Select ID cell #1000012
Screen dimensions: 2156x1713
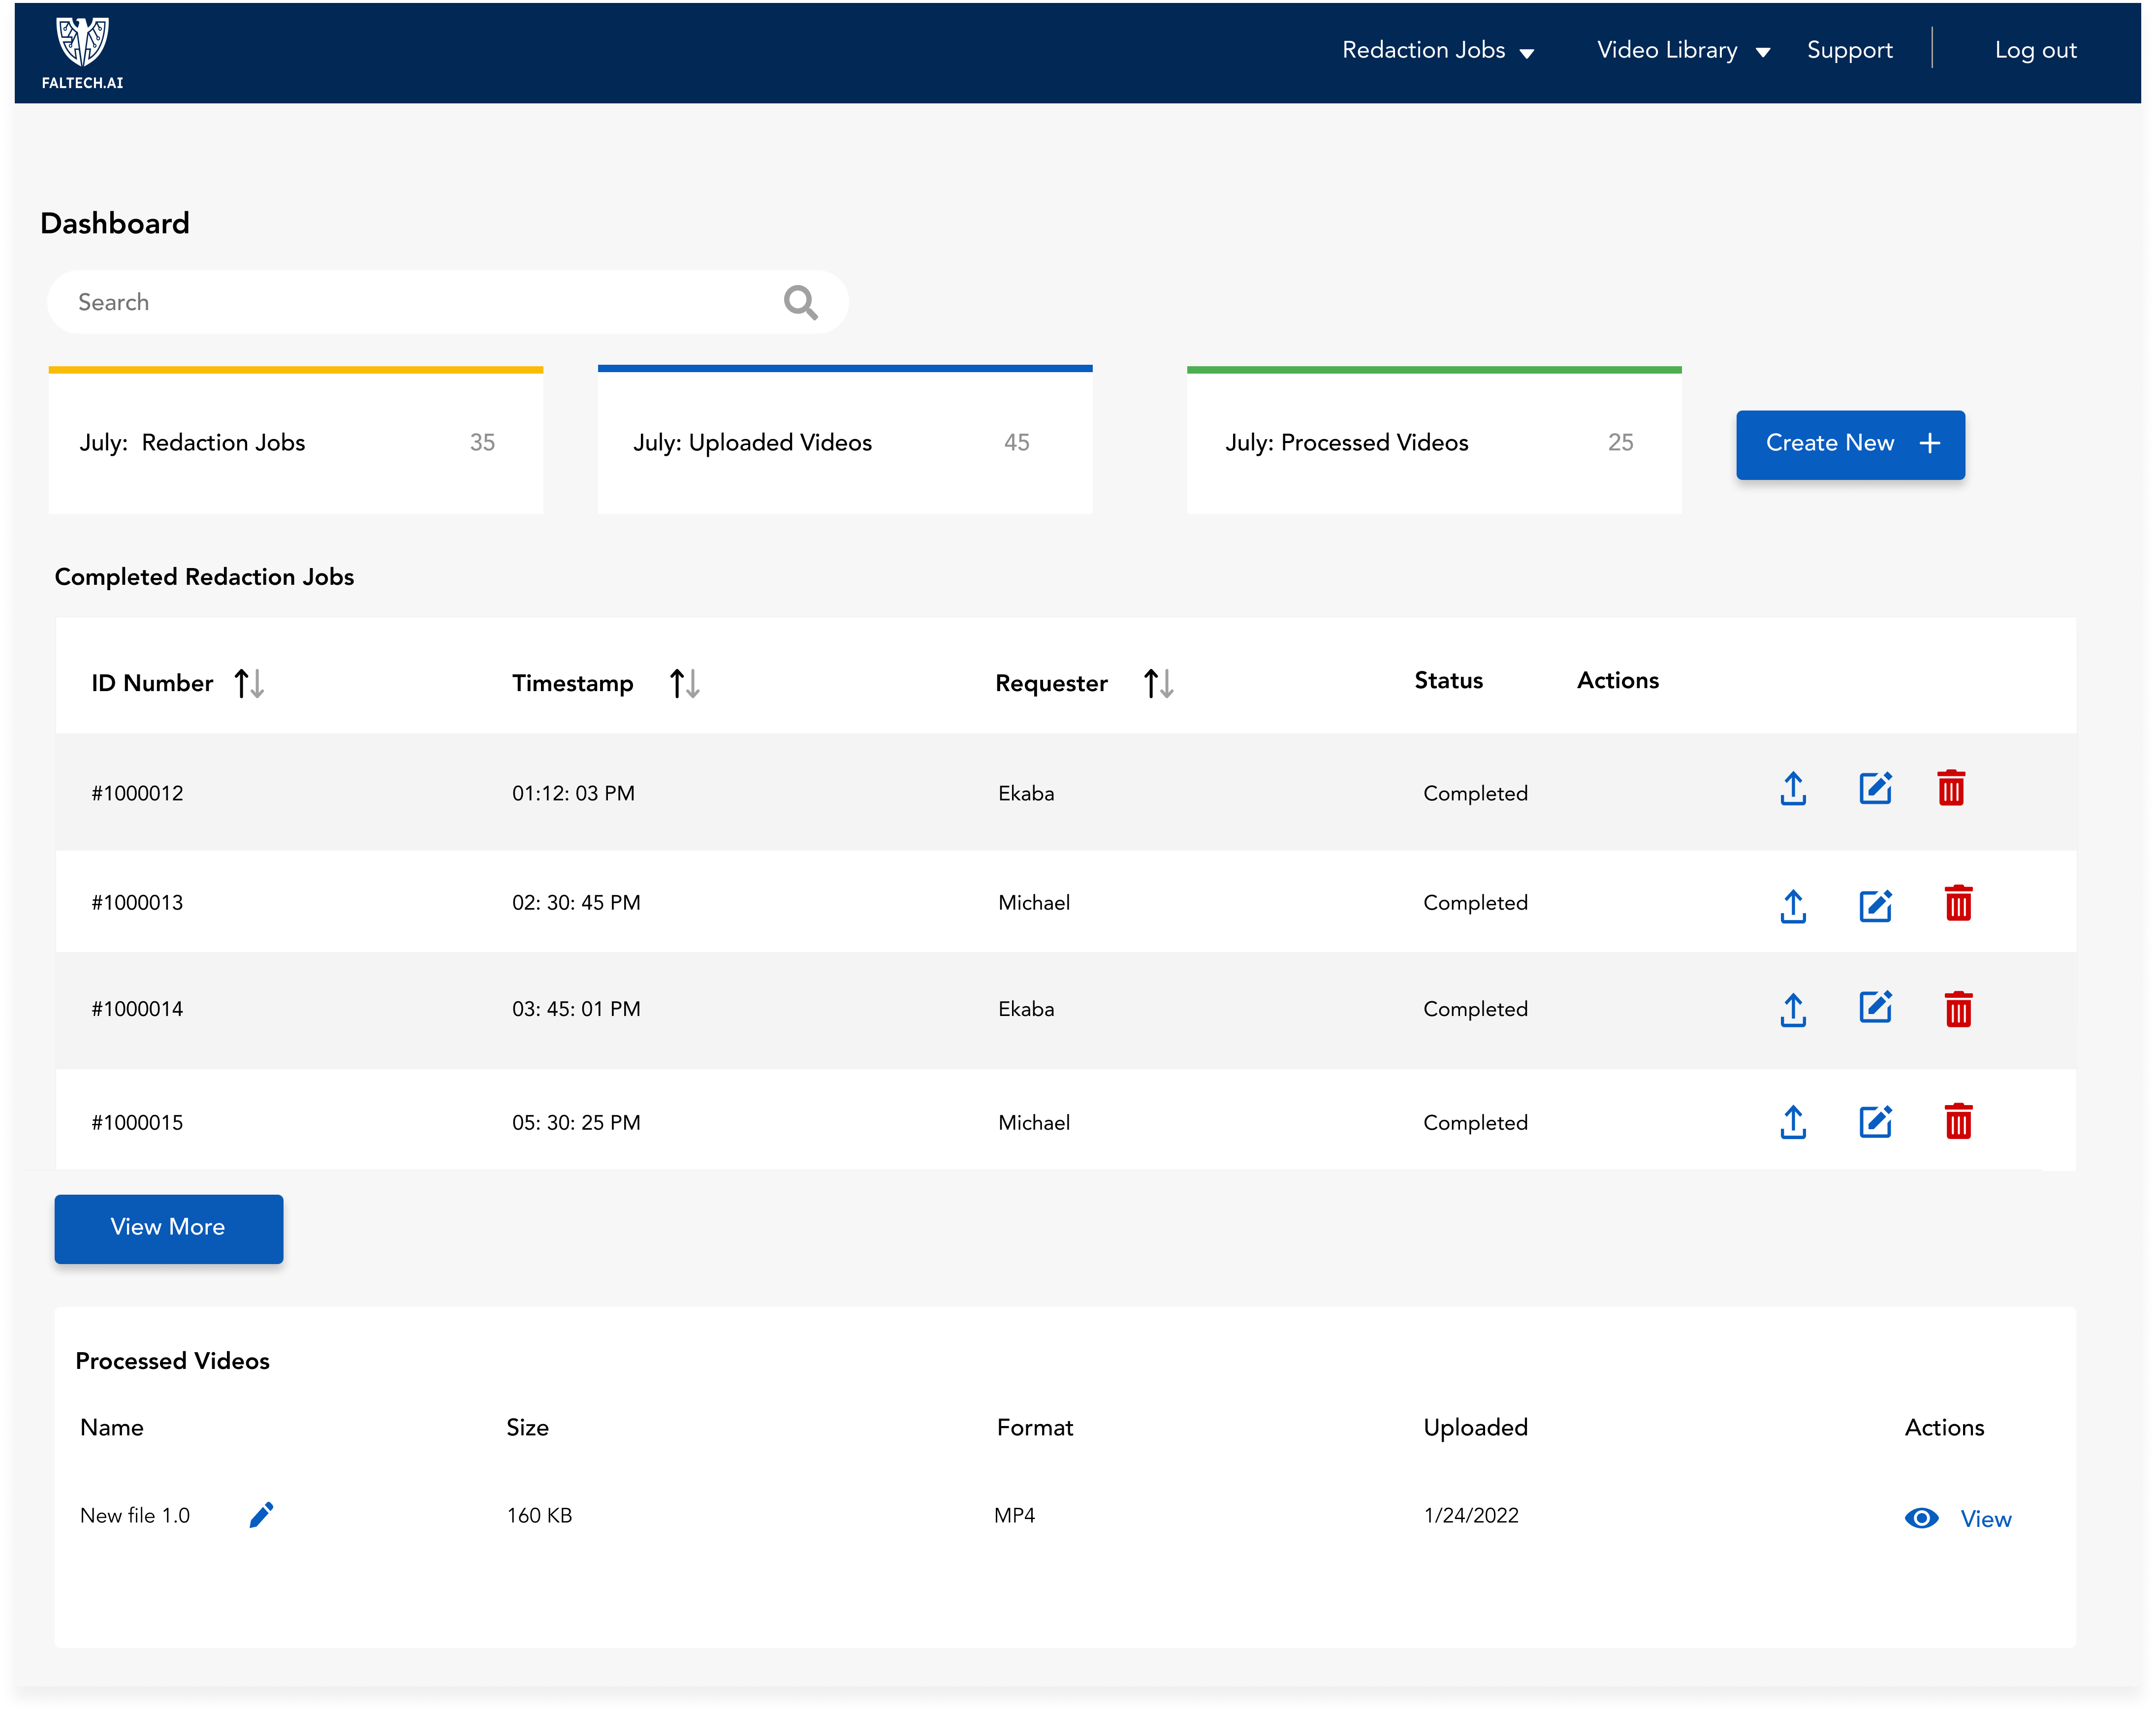coord(138,793)
